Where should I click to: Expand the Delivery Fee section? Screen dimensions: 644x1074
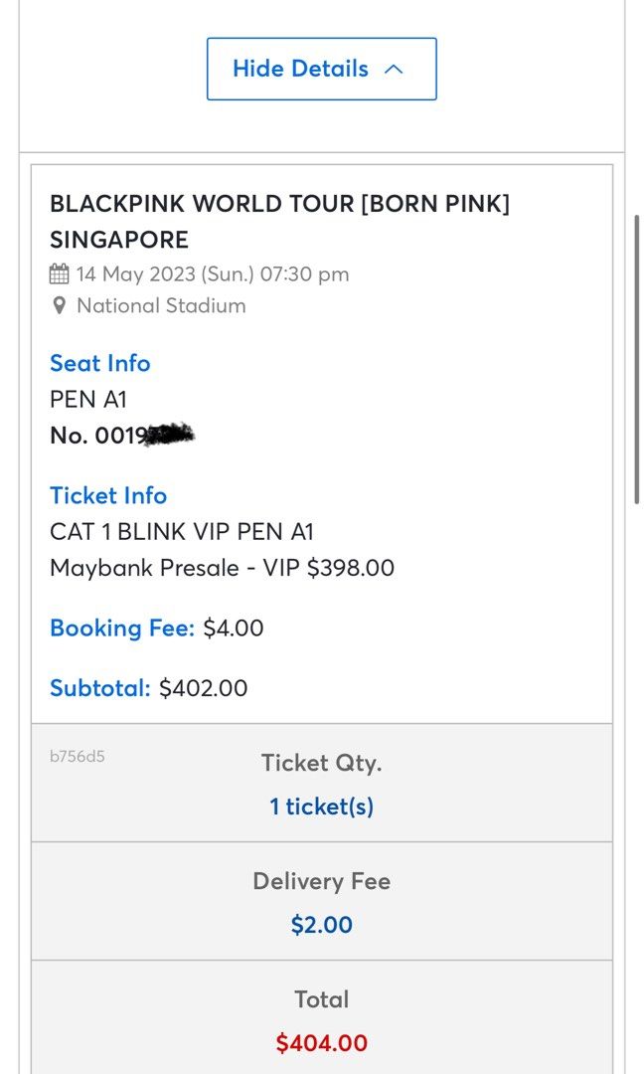(x=321, y=881)
